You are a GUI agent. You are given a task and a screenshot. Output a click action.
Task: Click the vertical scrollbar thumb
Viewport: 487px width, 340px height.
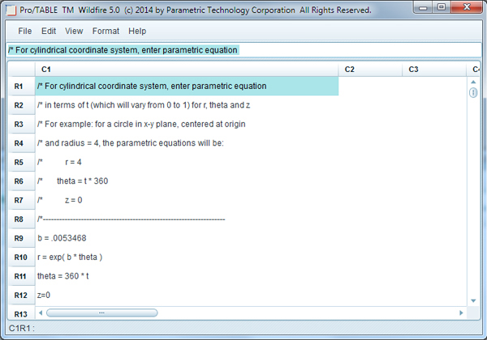pyautogui.click(x=473, y=93)
